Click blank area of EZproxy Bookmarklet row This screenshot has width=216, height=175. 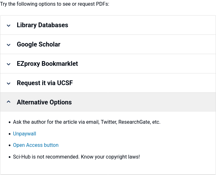[147, 64]
